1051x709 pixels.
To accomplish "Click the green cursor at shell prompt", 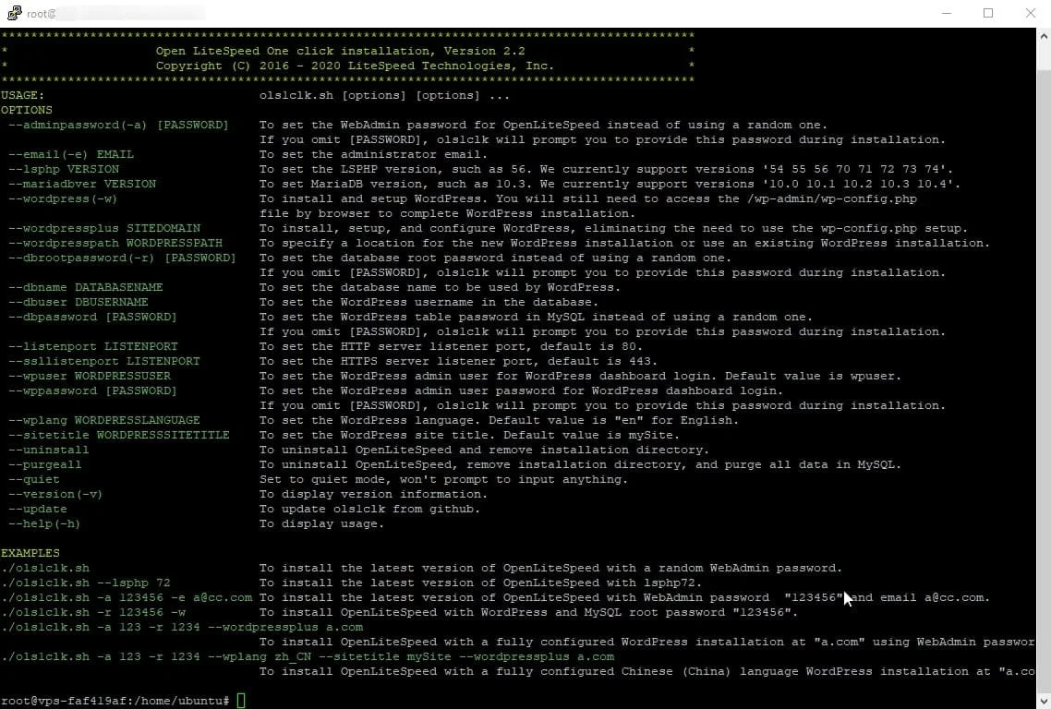I will click(241, 701).
